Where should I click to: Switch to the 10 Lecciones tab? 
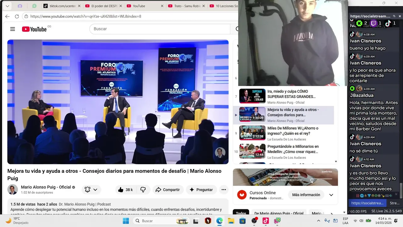(x=223, y=6)
